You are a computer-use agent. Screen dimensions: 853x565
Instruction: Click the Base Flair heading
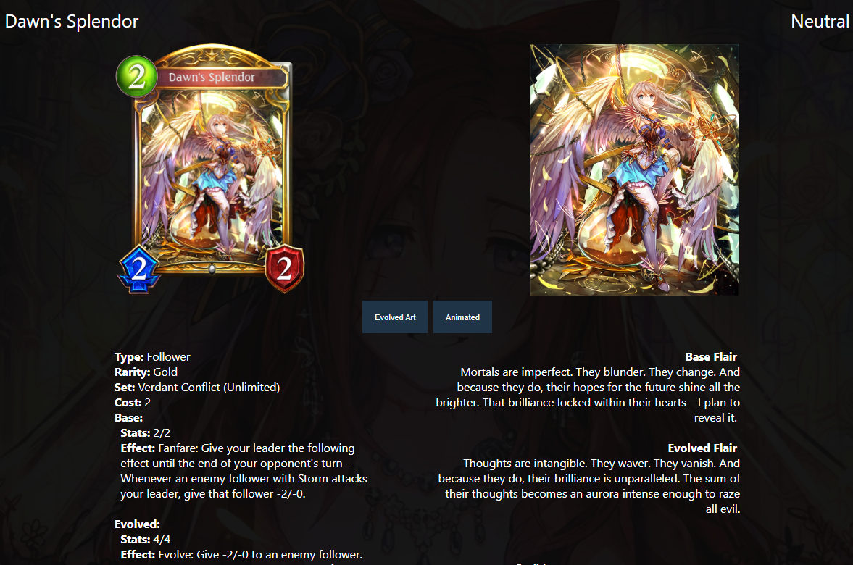(x=711, y=356)
